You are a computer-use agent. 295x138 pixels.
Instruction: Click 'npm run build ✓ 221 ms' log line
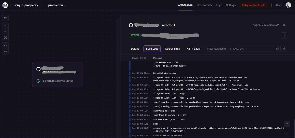(x=200, y=79)
